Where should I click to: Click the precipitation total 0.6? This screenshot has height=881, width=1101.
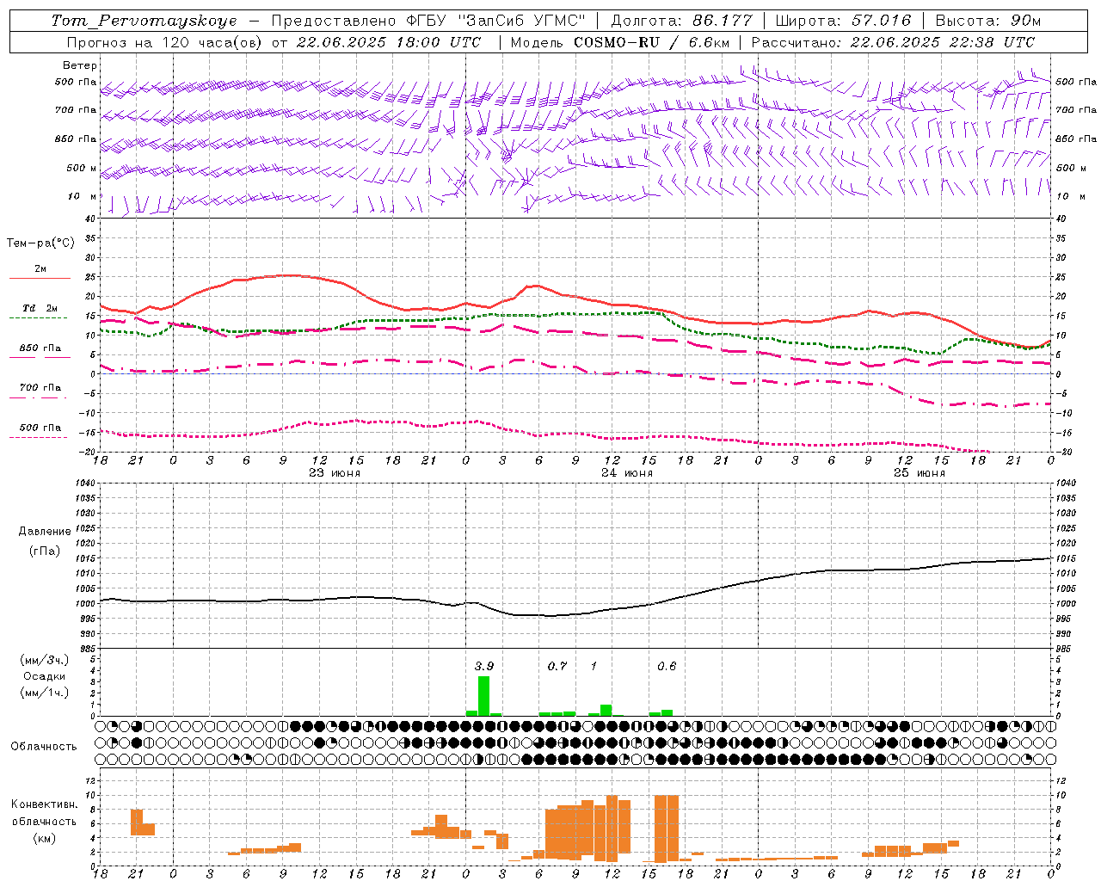[667, 666]
